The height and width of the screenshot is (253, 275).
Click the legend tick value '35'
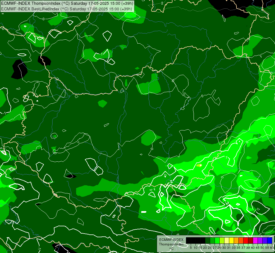point(238,248)
